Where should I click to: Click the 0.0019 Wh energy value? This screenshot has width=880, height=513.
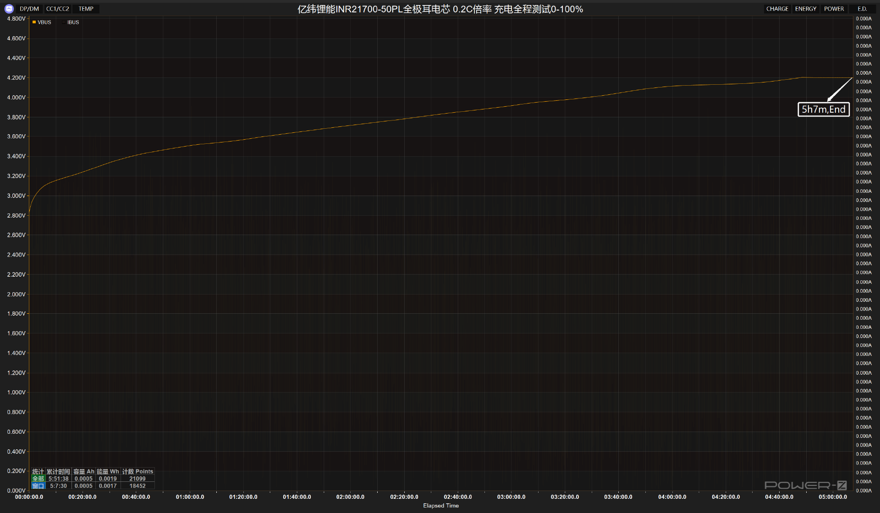click(108, 479)
